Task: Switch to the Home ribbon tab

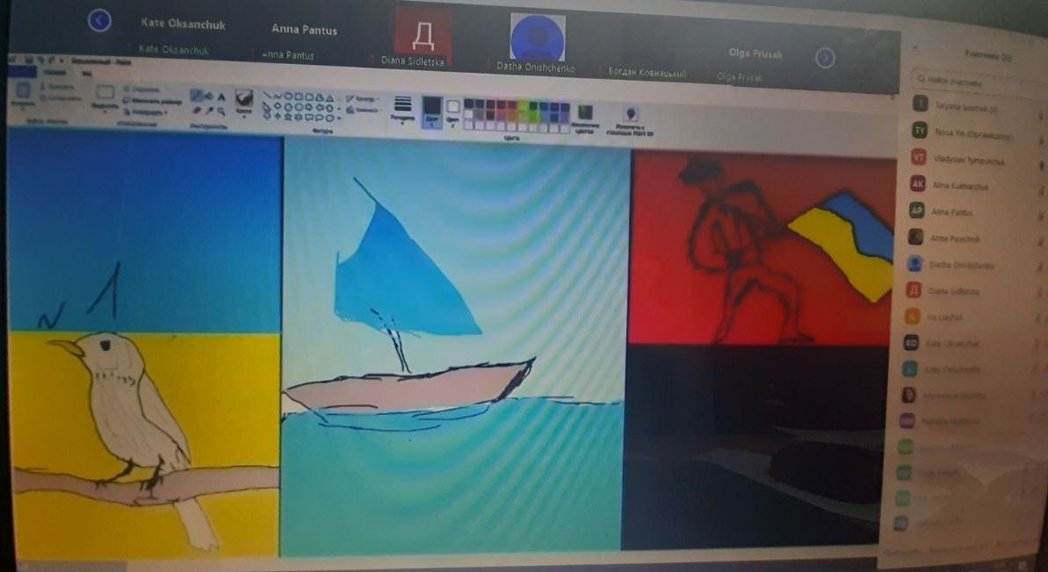Action: pos(54,73)
